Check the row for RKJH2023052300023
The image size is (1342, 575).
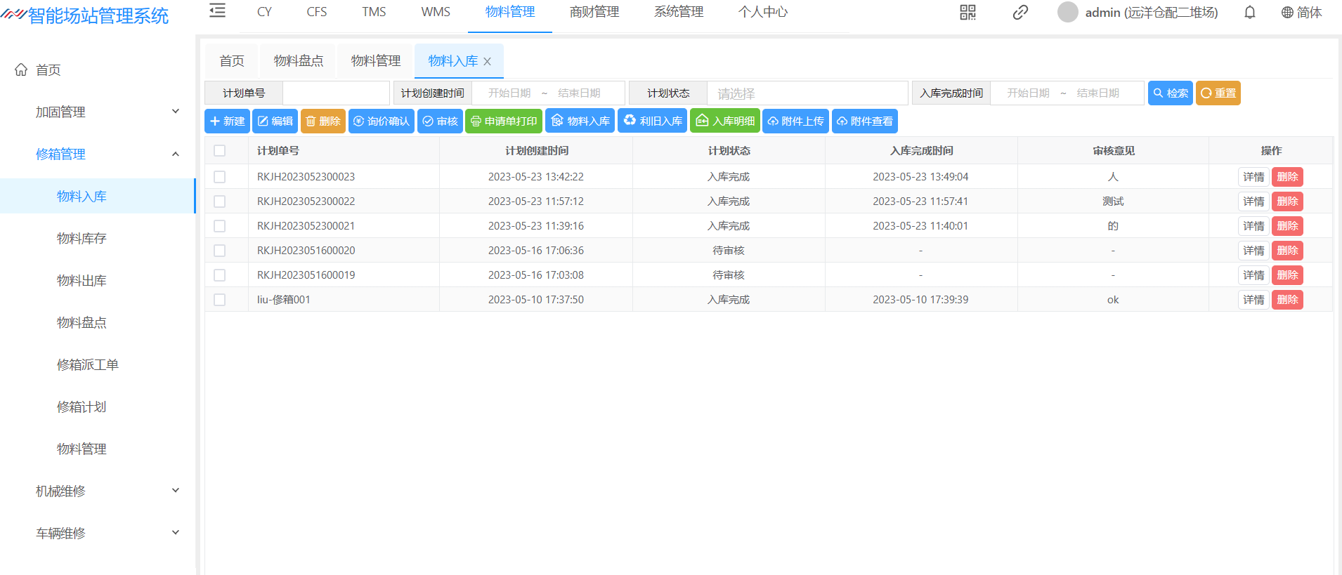pyautogui.click(x=220, y=177)
